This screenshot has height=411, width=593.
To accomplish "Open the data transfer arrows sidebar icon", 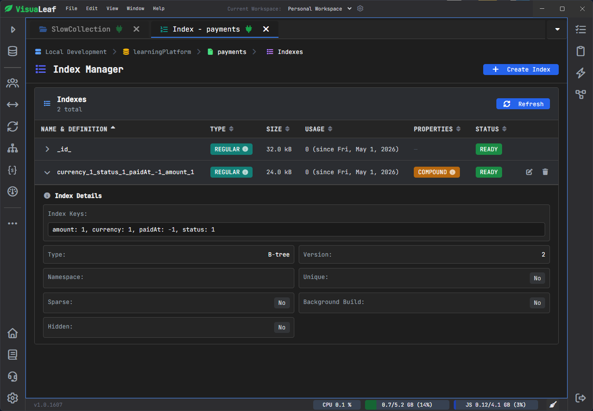I will click(x=13, y=104).
